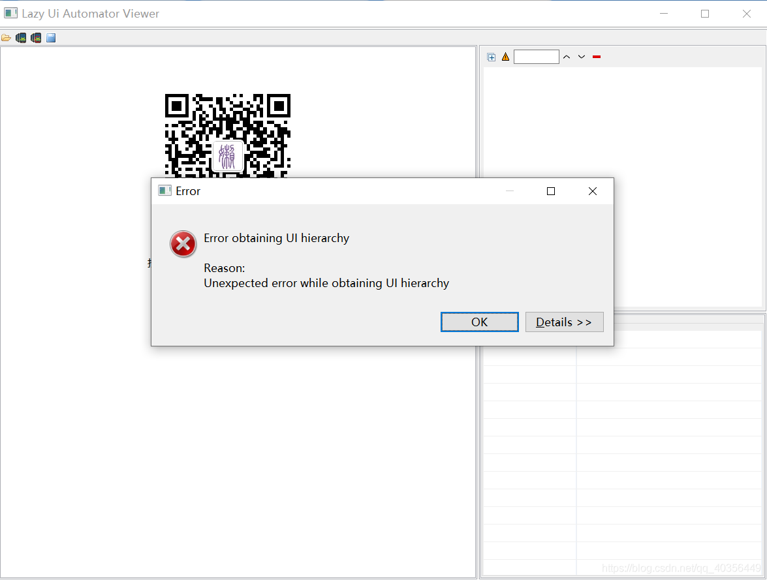Minimize the Lazy Ui Automator Viewer window
767x580 pixels.
pos(664,14)
